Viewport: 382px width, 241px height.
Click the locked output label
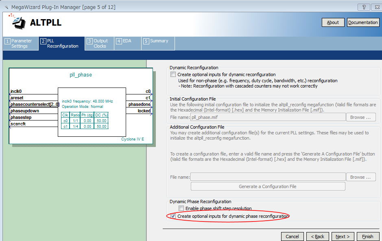point(144,111)
